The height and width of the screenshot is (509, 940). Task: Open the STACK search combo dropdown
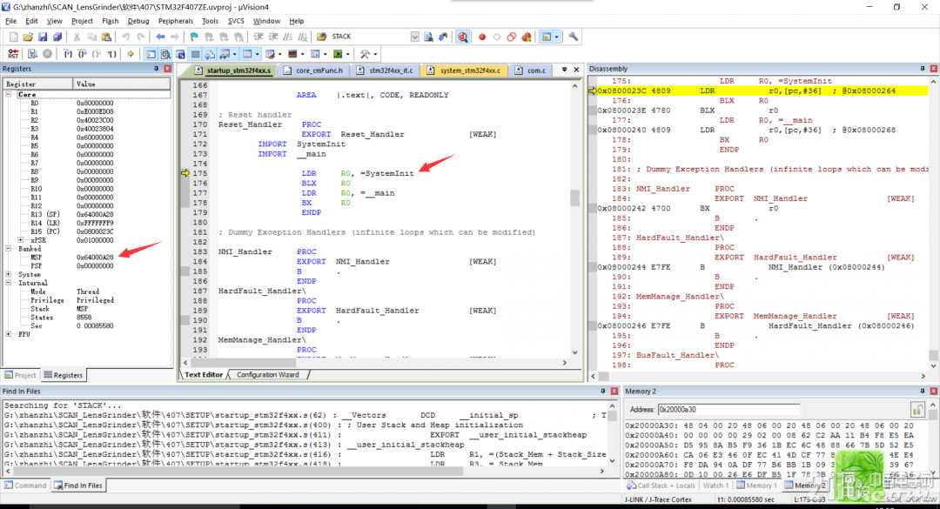(x=415, y=37)
